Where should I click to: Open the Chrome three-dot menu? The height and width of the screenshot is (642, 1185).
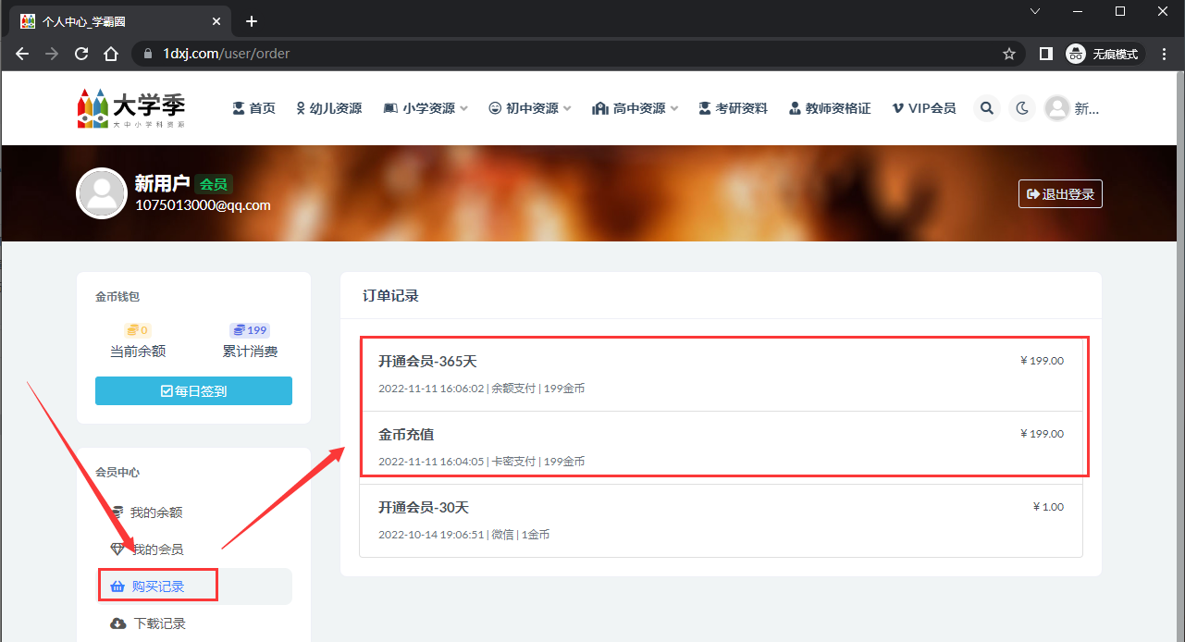[x=1164, y=54]
